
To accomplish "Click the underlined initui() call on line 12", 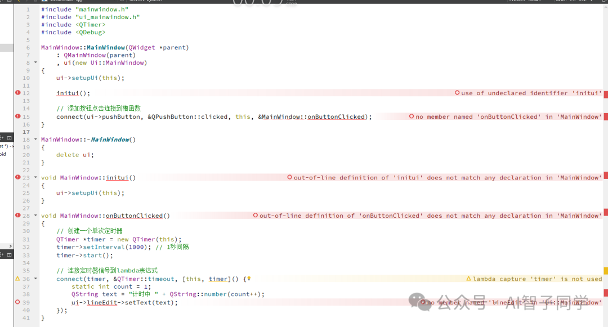I will [73, 93].
